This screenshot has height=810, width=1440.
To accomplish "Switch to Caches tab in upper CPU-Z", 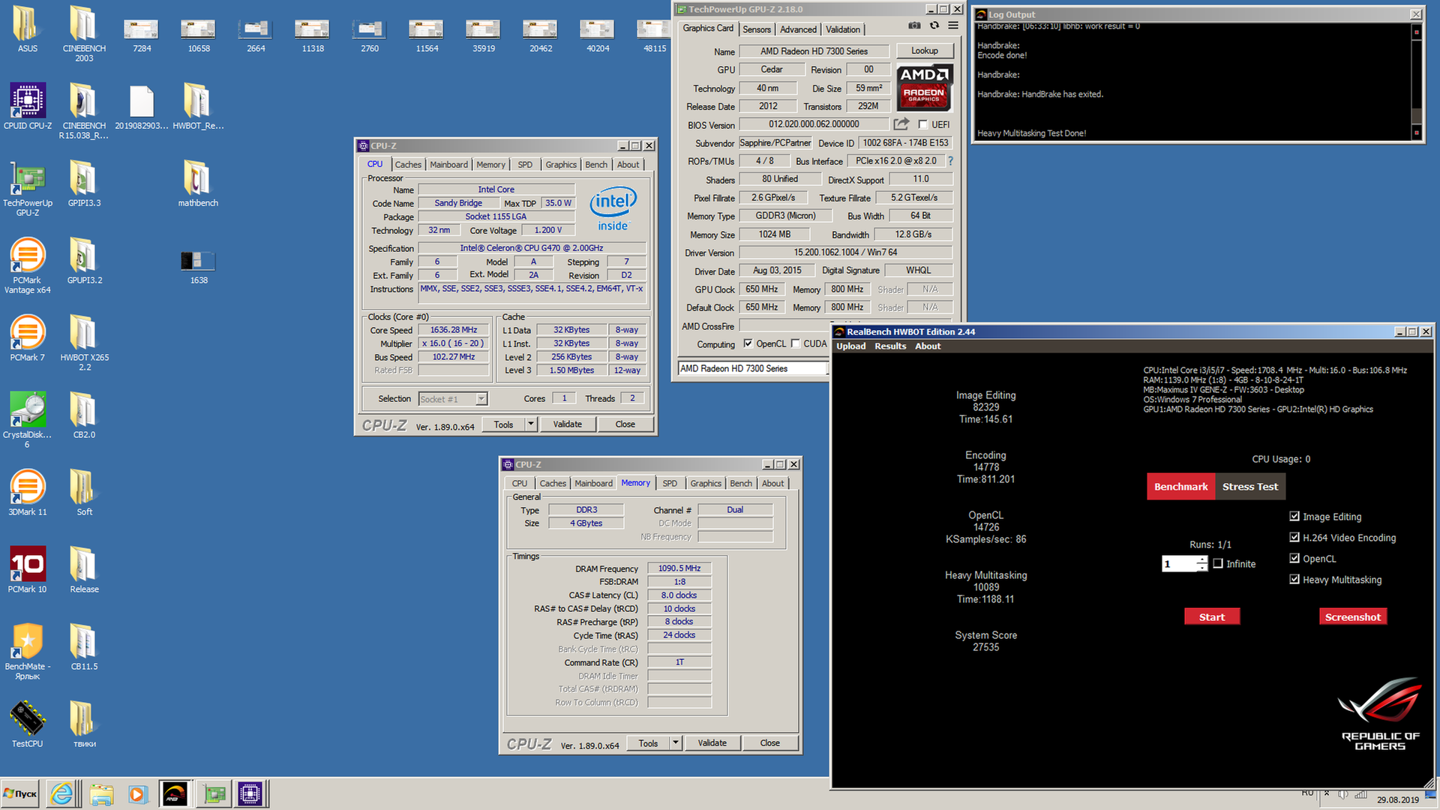I will 408,165.
